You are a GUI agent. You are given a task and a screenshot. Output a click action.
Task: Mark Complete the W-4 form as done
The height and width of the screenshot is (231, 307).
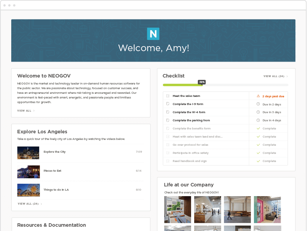click(168, 112)
